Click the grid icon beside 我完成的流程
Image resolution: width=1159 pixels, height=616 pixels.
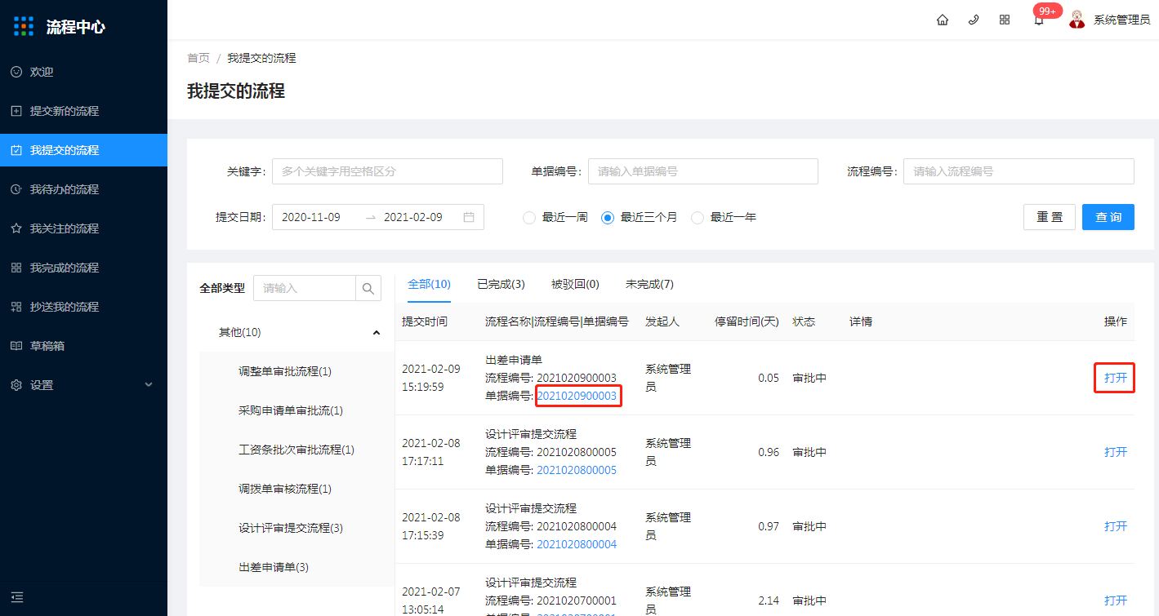pos(16,268)
